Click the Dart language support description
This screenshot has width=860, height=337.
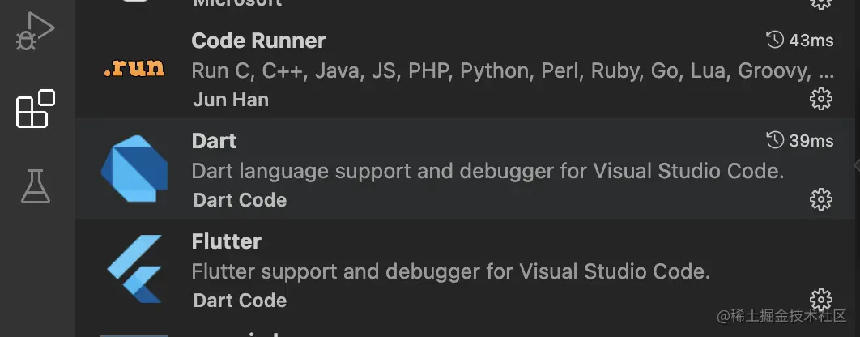488,171
